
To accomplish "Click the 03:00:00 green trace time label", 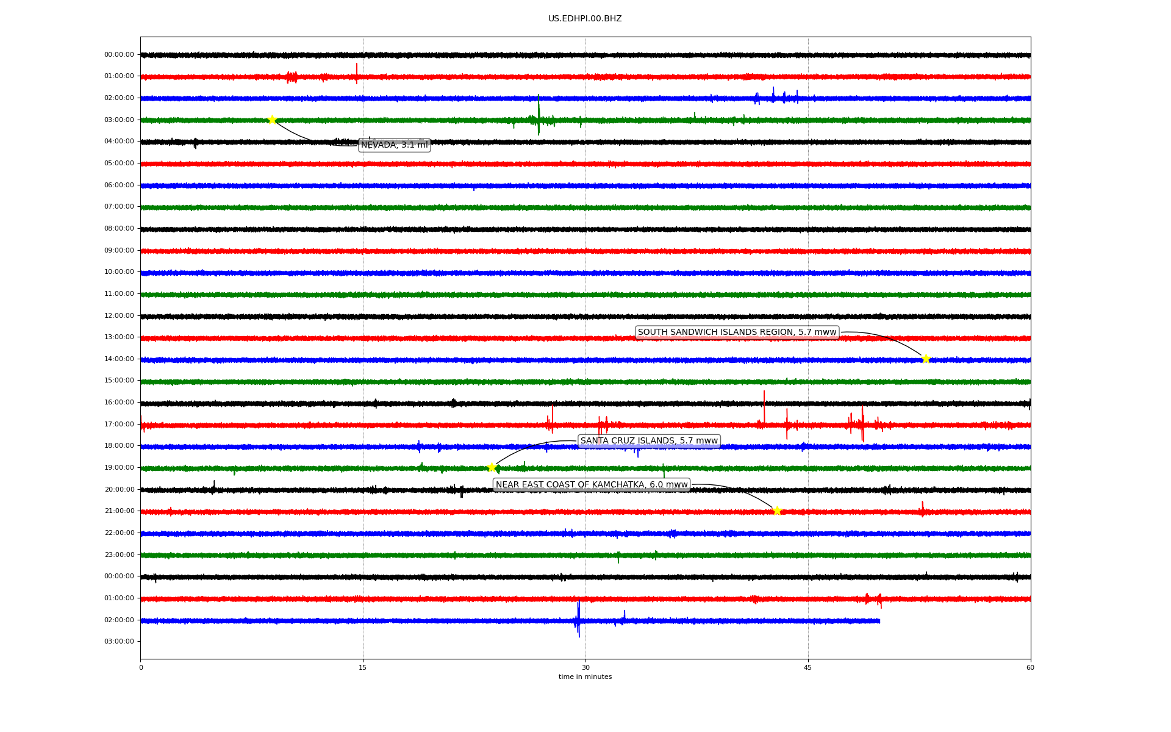I will (119, 120).
